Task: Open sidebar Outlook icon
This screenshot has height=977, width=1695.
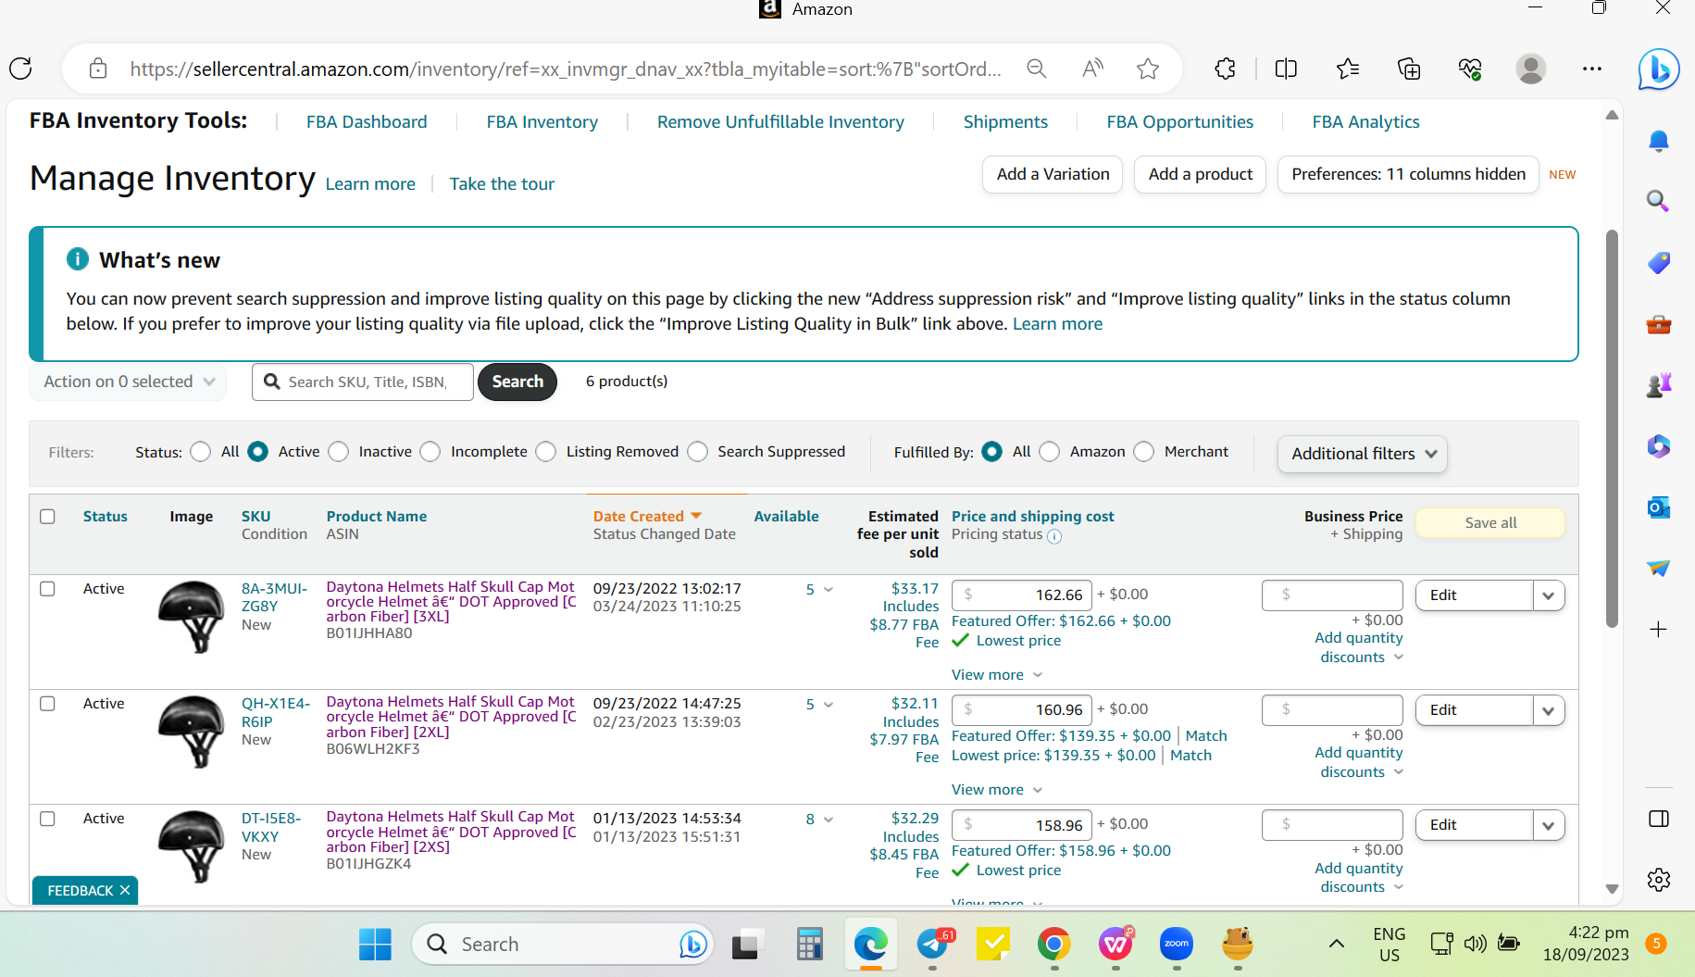Action: point(1659,507)
